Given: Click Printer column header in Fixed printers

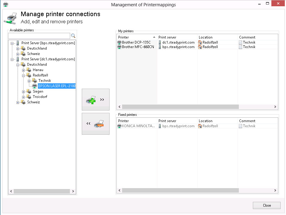Looking at the screenshot, I should click(x=137, y=121).
